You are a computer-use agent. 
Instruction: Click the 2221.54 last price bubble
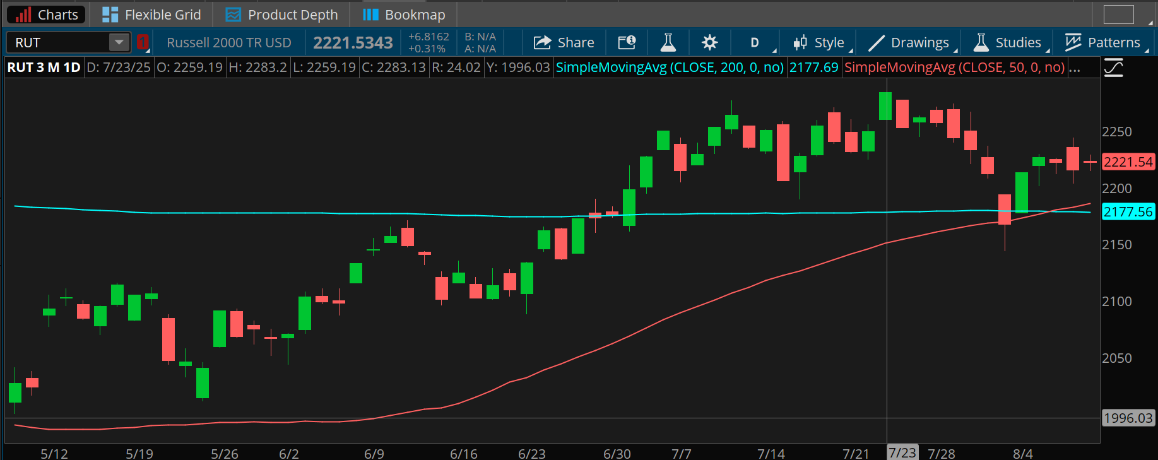click(1128, 162)
